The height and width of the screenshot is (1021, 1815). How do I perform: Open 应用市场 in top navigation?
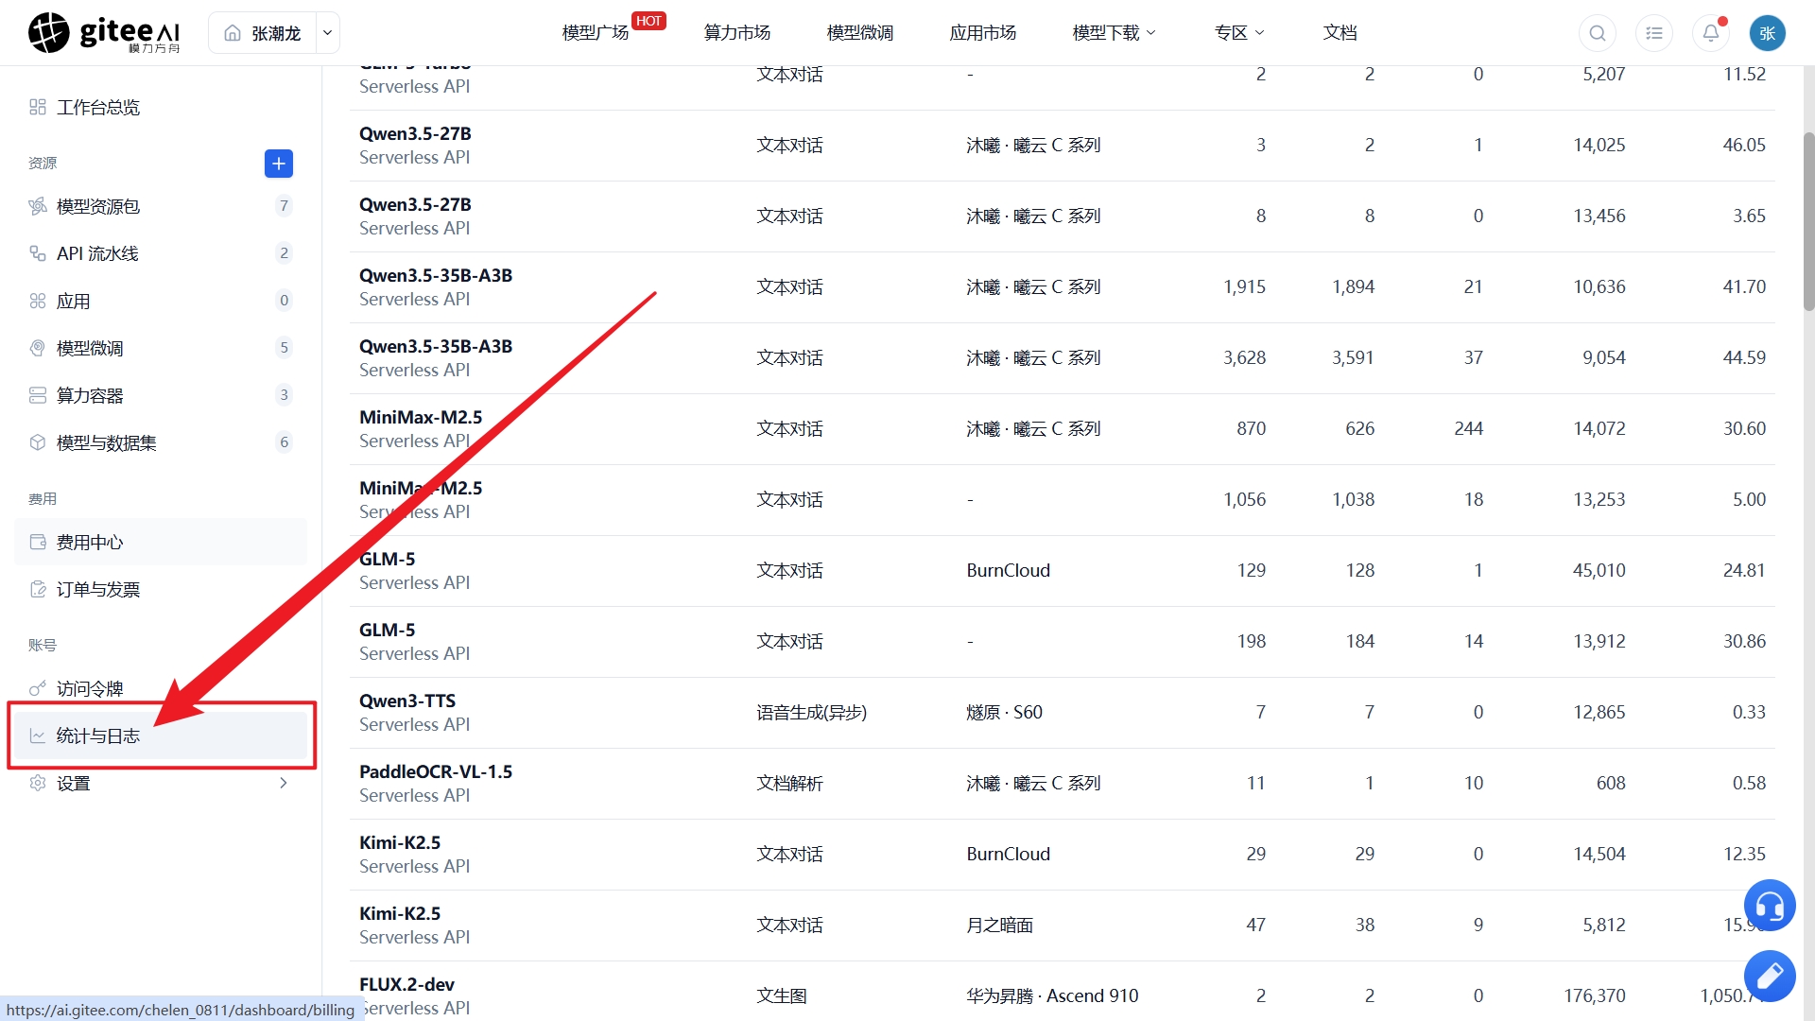[983, 33]
